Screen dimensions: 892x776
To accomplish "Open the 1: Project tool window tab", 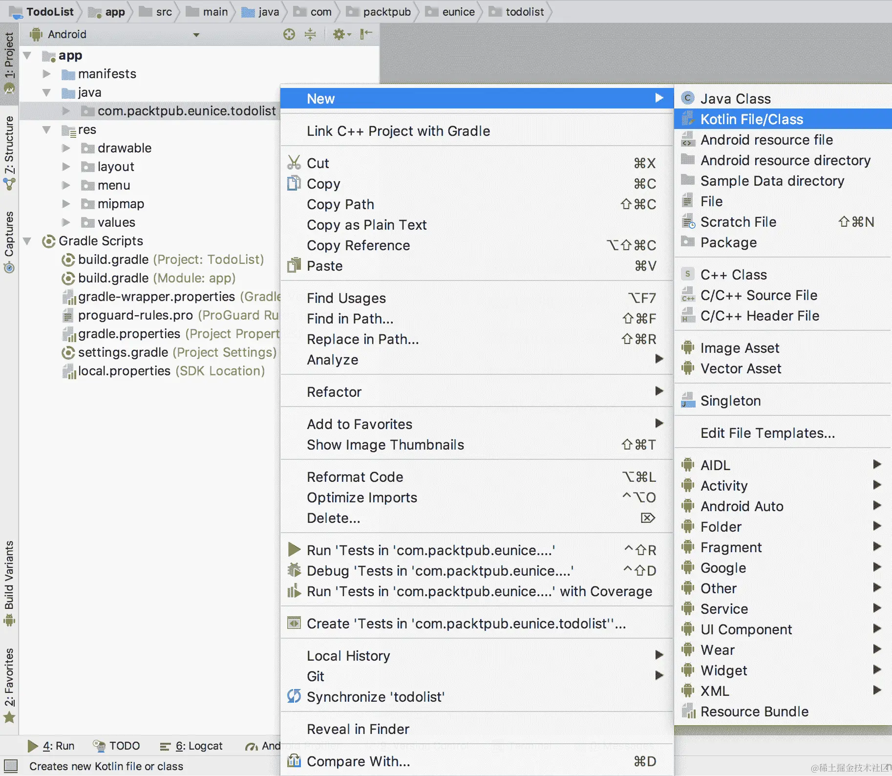I will coord(9,63).
